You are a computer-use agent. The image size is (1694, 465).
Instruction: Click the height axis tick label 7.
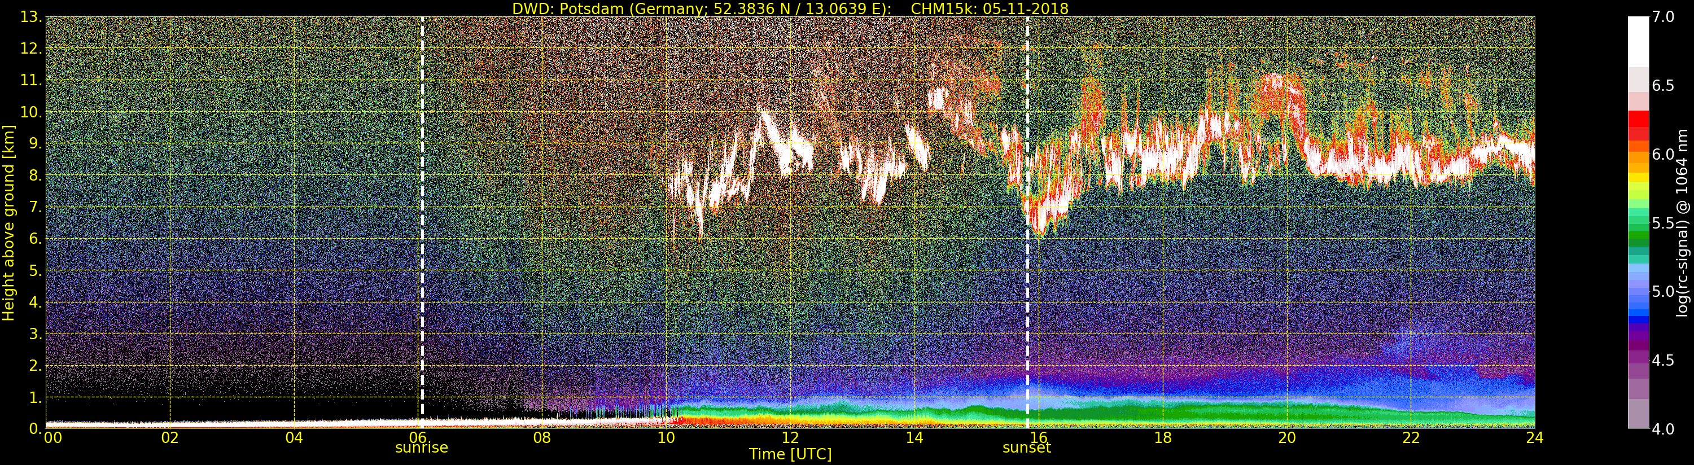35,207
